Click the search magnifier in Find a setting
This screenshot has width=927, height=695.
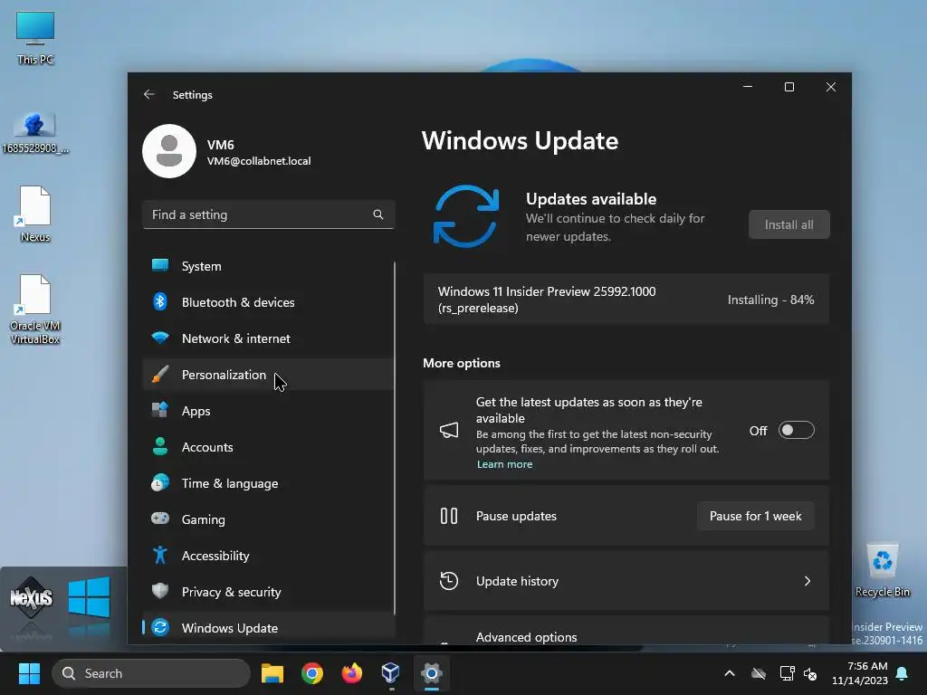pyautogui.click(x=378, y=214)
